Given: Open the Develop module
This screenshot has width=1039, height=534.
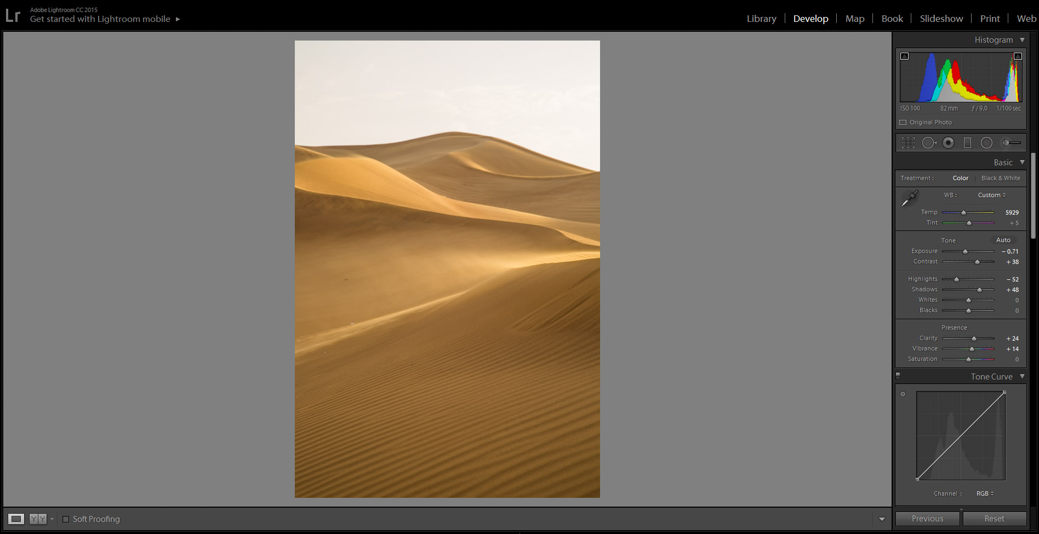Looking at the screenshot, I should 811,19.
